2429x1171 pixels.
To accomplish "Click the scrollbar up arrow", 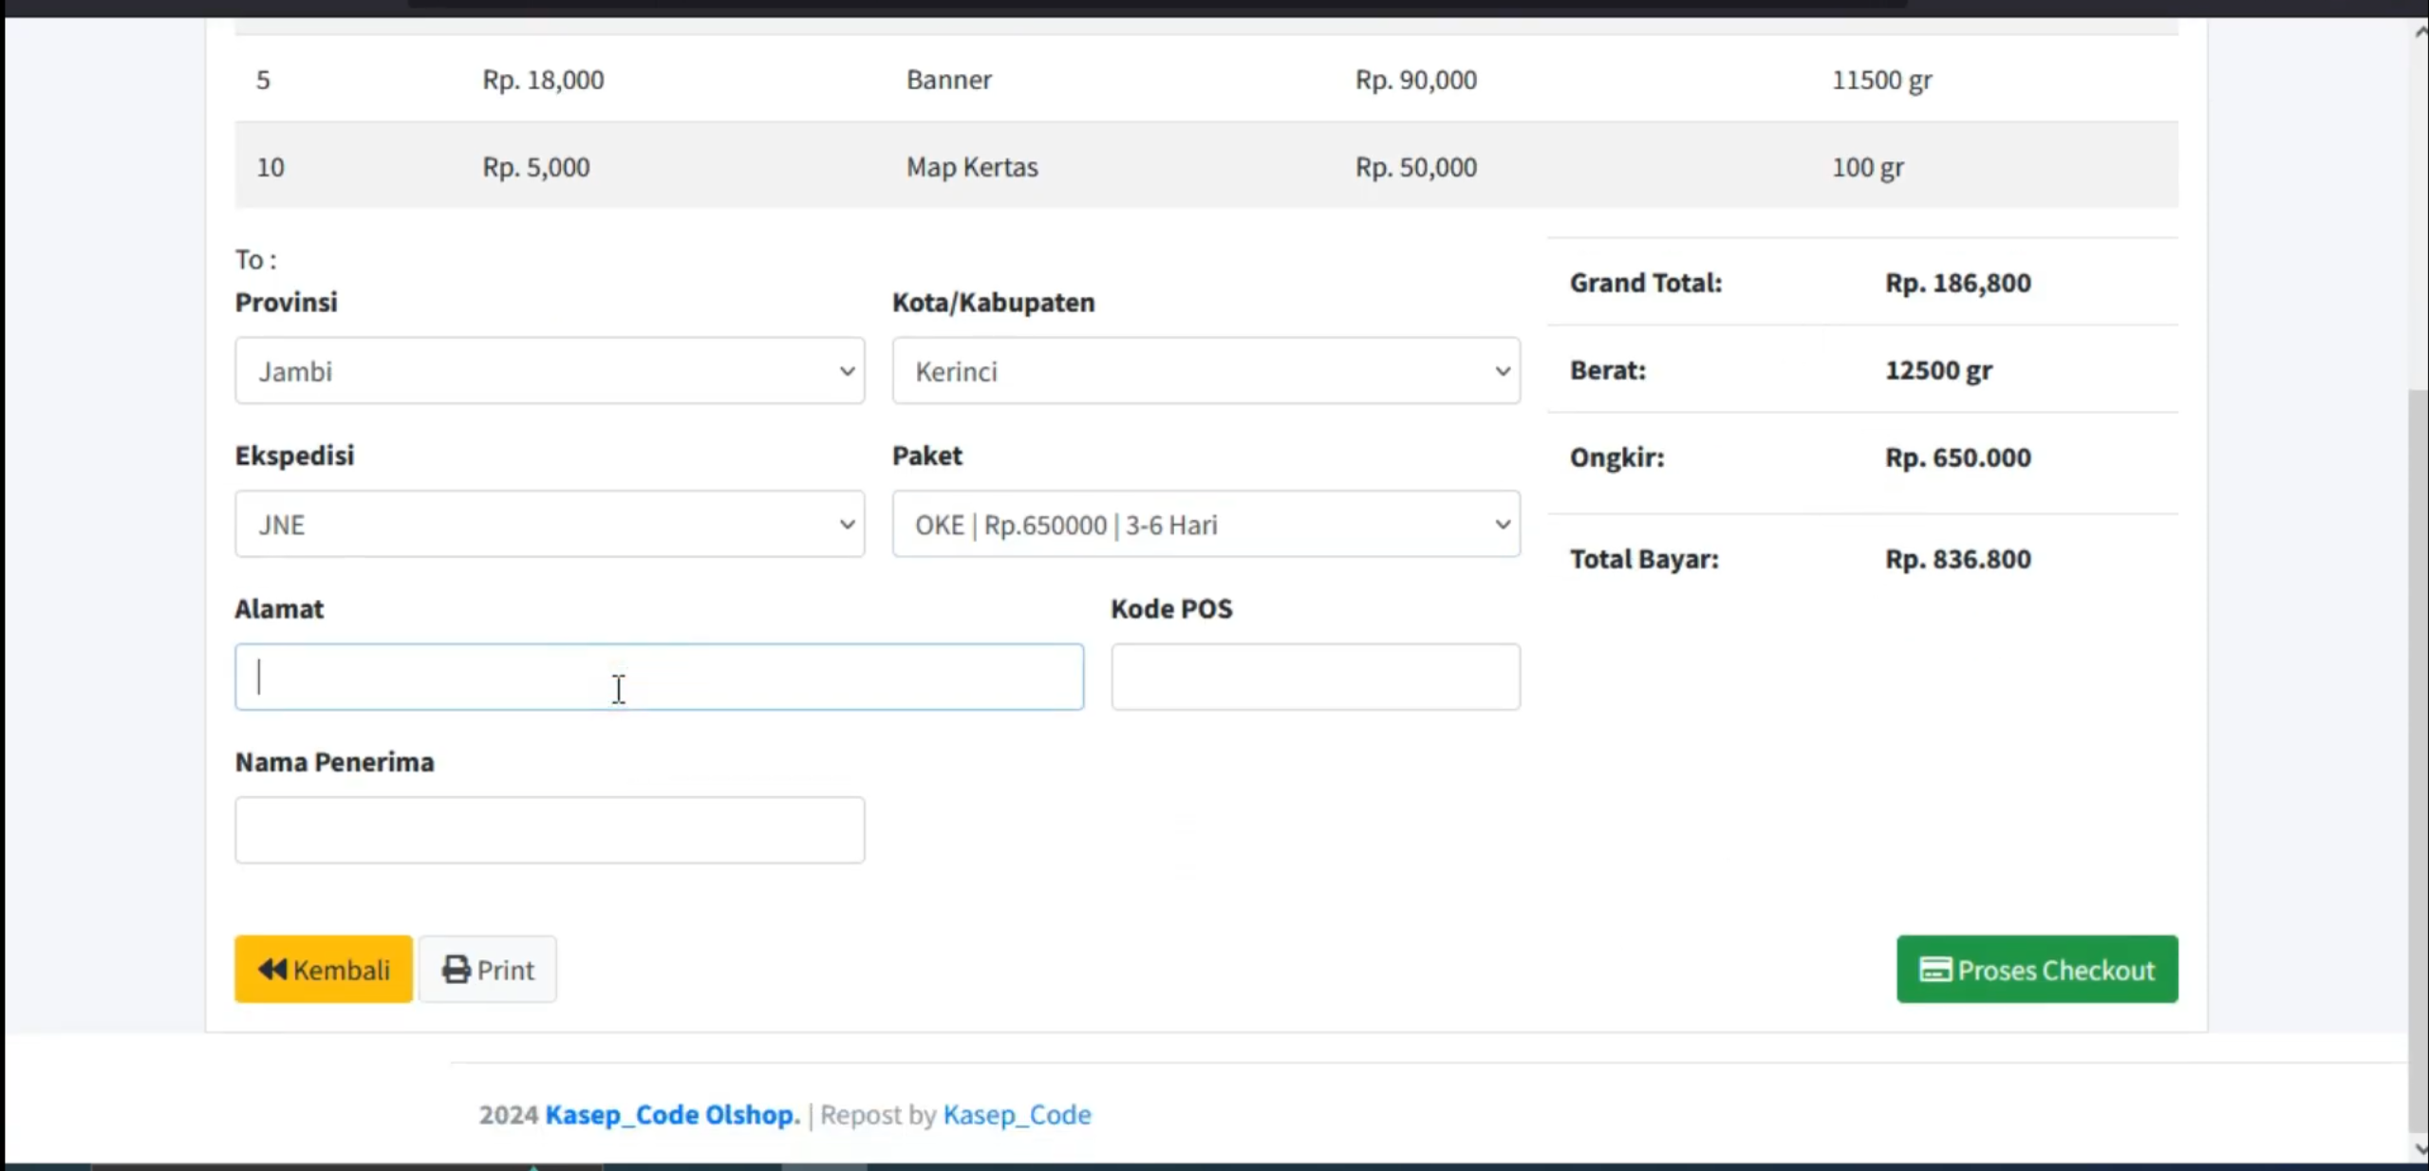I will (2420, 31).
